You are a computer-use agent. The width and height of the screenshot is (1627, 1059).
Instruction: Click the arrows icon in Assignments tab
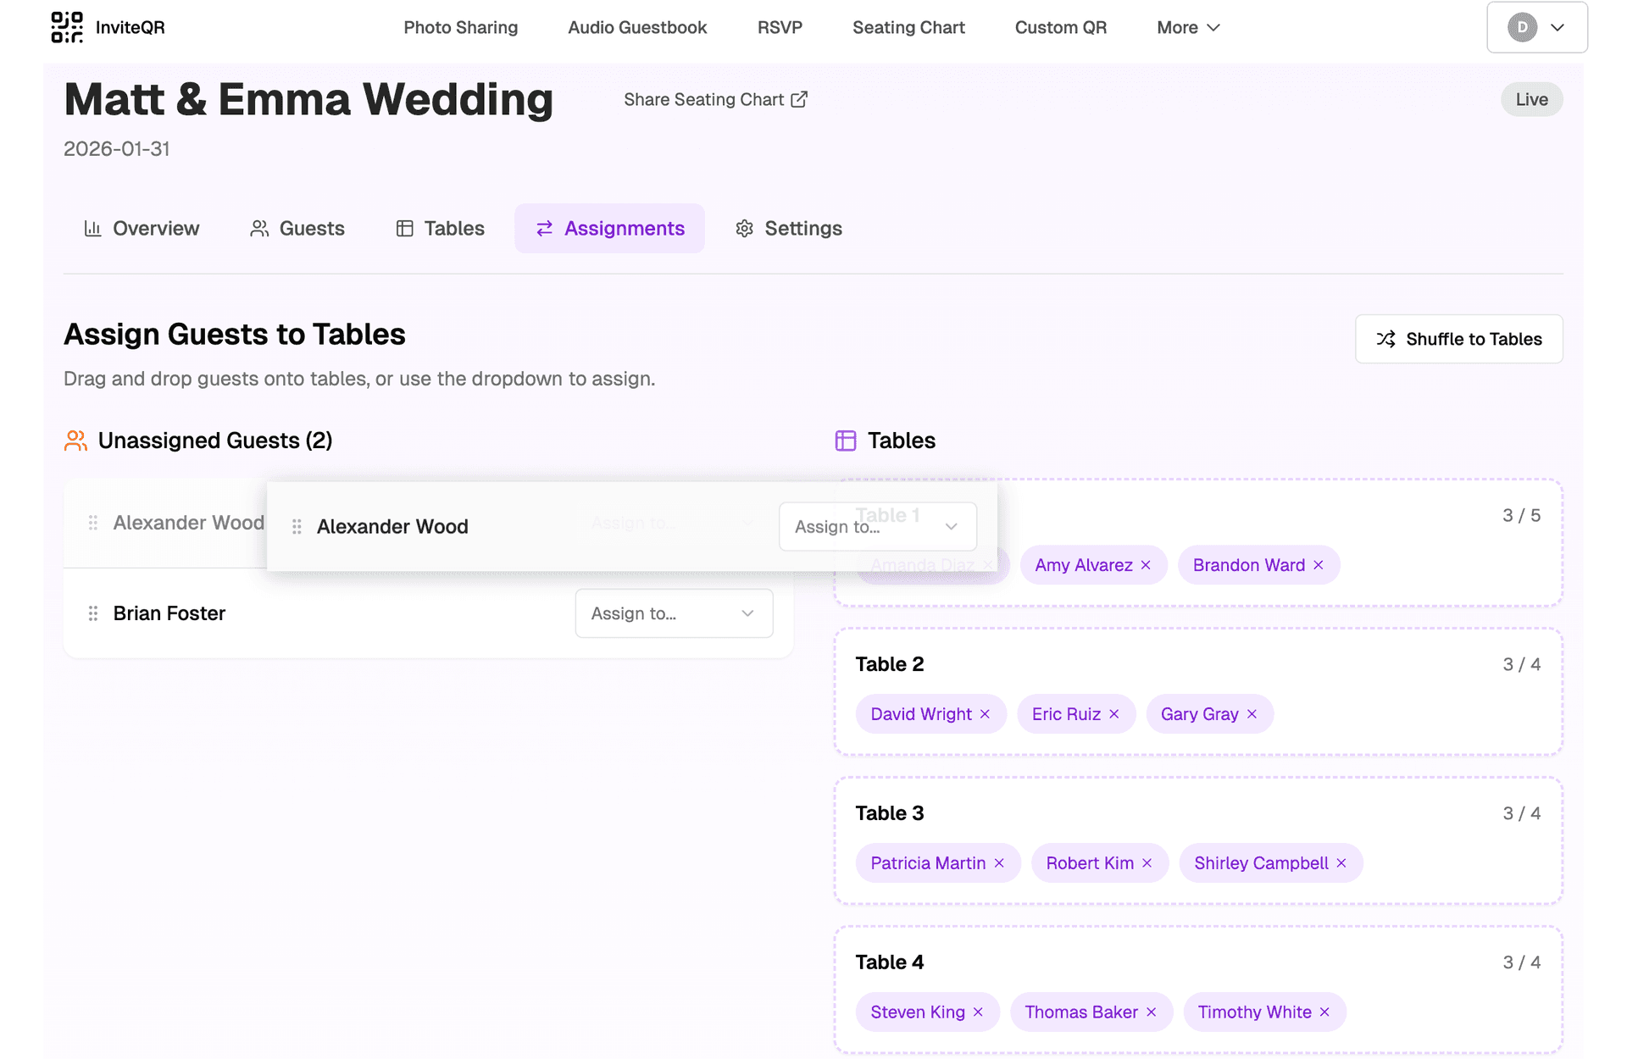coord(545,228)
